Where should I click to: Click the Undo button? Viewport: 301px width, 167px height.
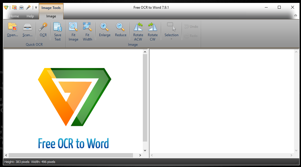pos(191,26)
